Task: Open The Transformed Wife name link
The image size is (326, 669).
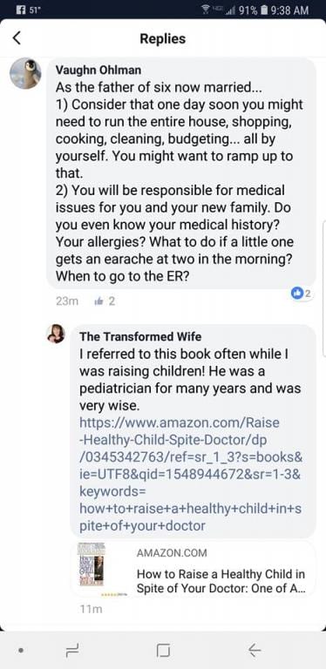Action: point(140,336)
